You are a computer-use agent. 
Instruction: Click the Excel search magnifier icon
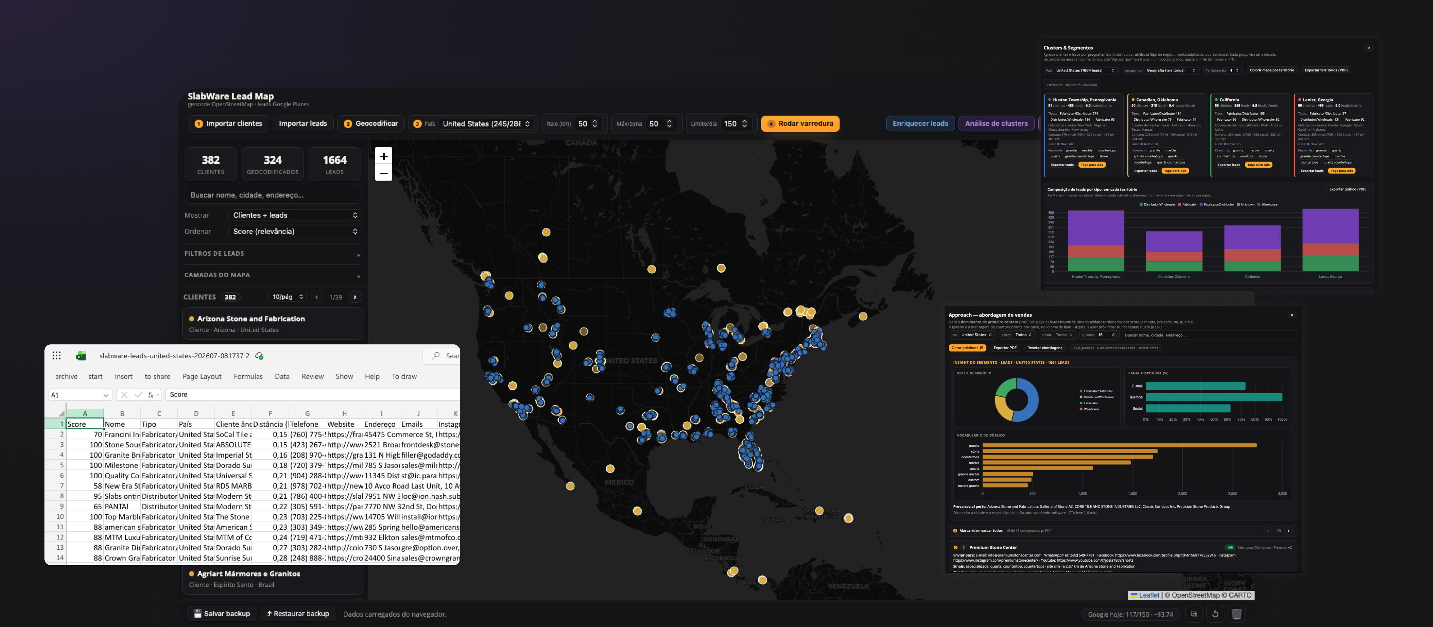click(436, 356)
